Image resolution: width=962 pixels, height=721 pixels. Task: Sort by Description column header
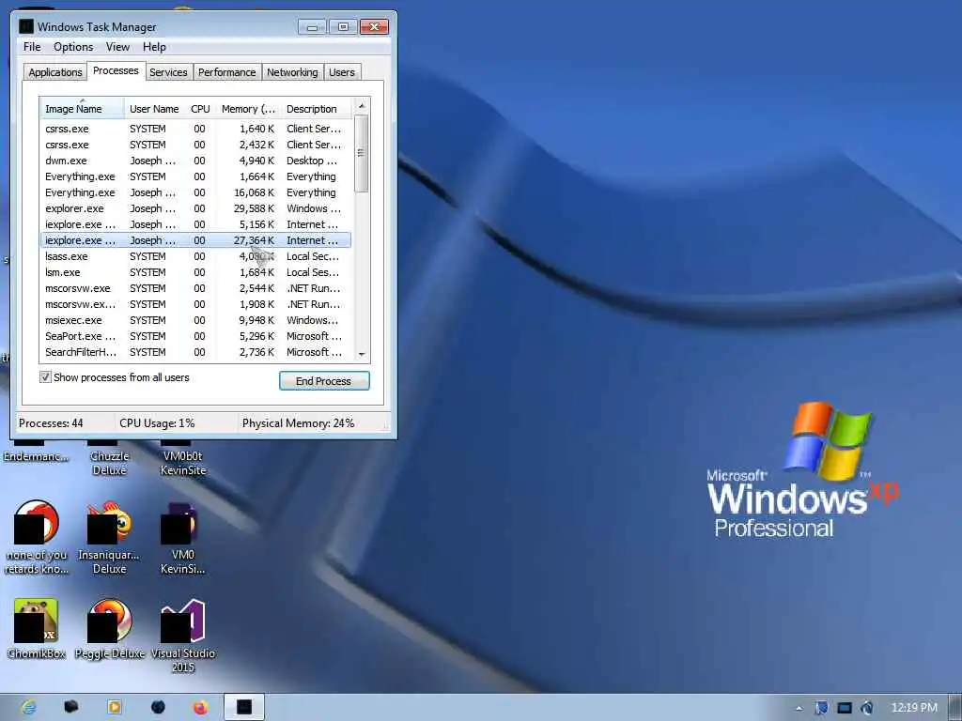(318, 109)
